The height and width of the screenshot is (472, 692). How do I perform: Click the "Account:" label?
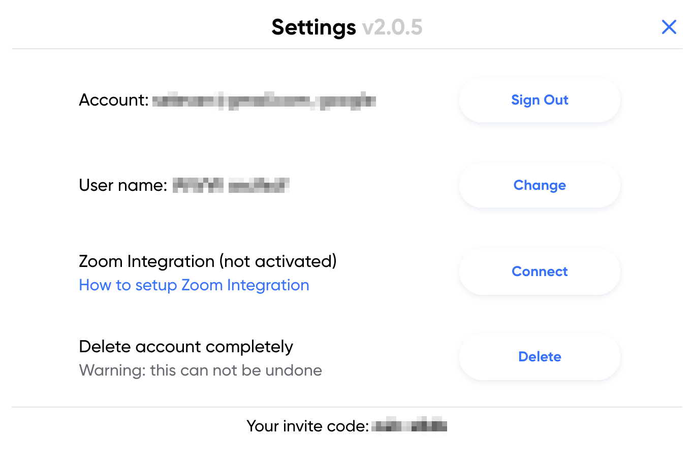(114, 100)
